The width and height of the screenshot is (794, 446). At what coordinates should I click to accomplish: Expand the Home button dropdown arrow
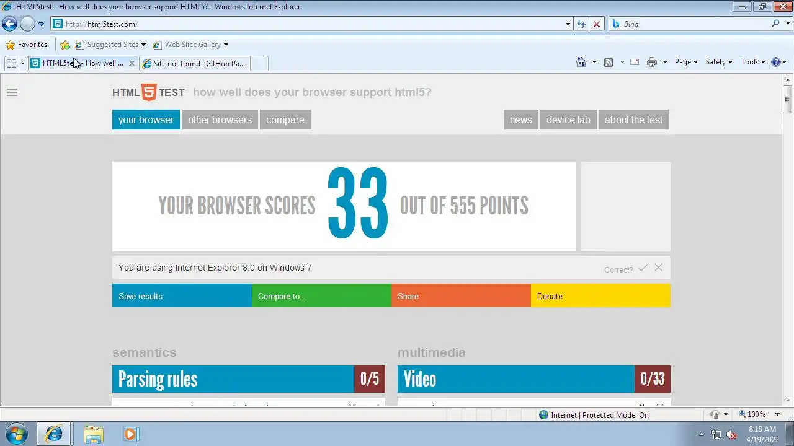[x=594, y=62]
